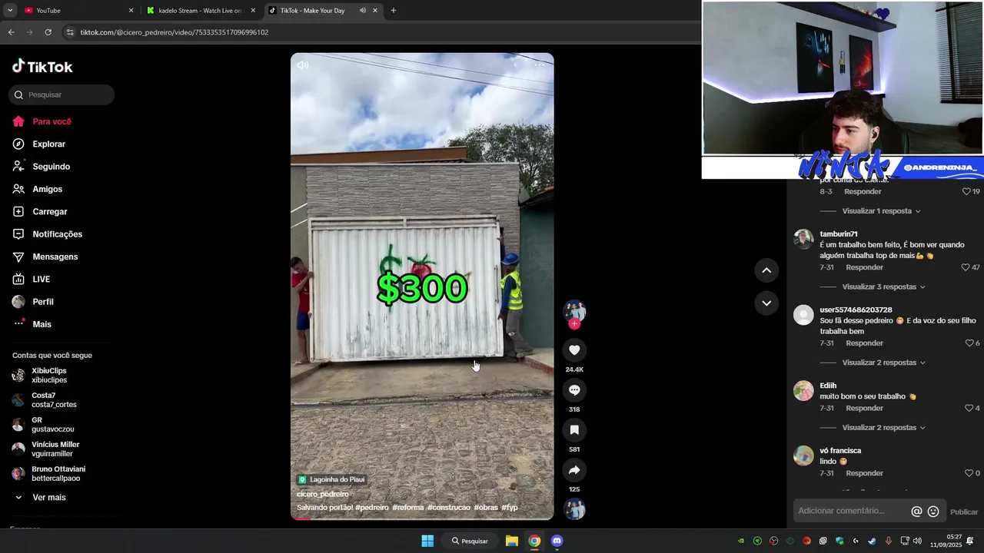Viewport: 984px width, 553px height.
Task: Expand Visualizar 1 resposta
Action: (881, 211)
